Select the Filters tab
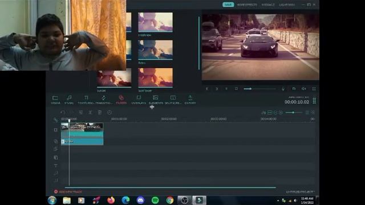The height and width of the screenshot is (205, 365). coord(121,100)
